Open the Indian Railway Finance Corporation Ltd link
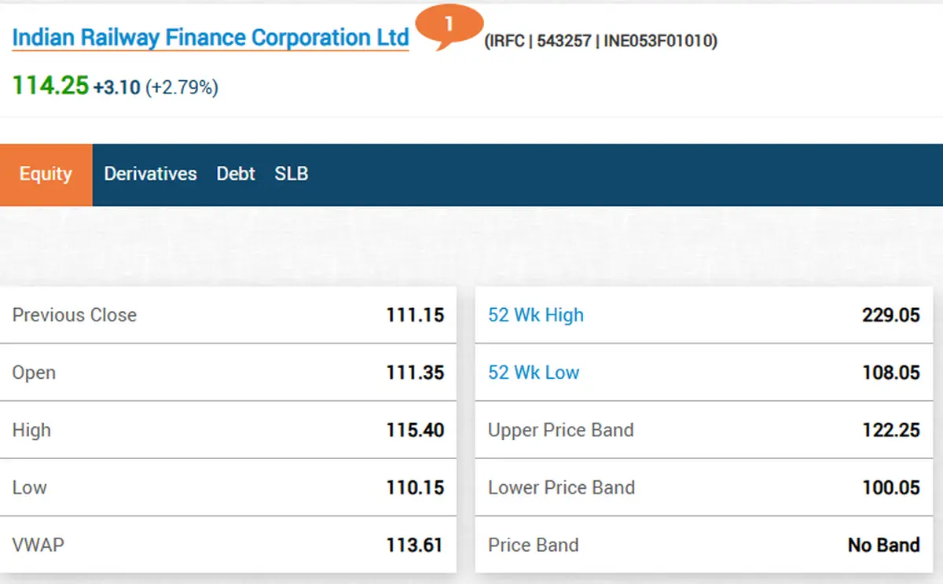Image resolution: width=943 pixels, height=584 pixels. (x=211, y=38)
